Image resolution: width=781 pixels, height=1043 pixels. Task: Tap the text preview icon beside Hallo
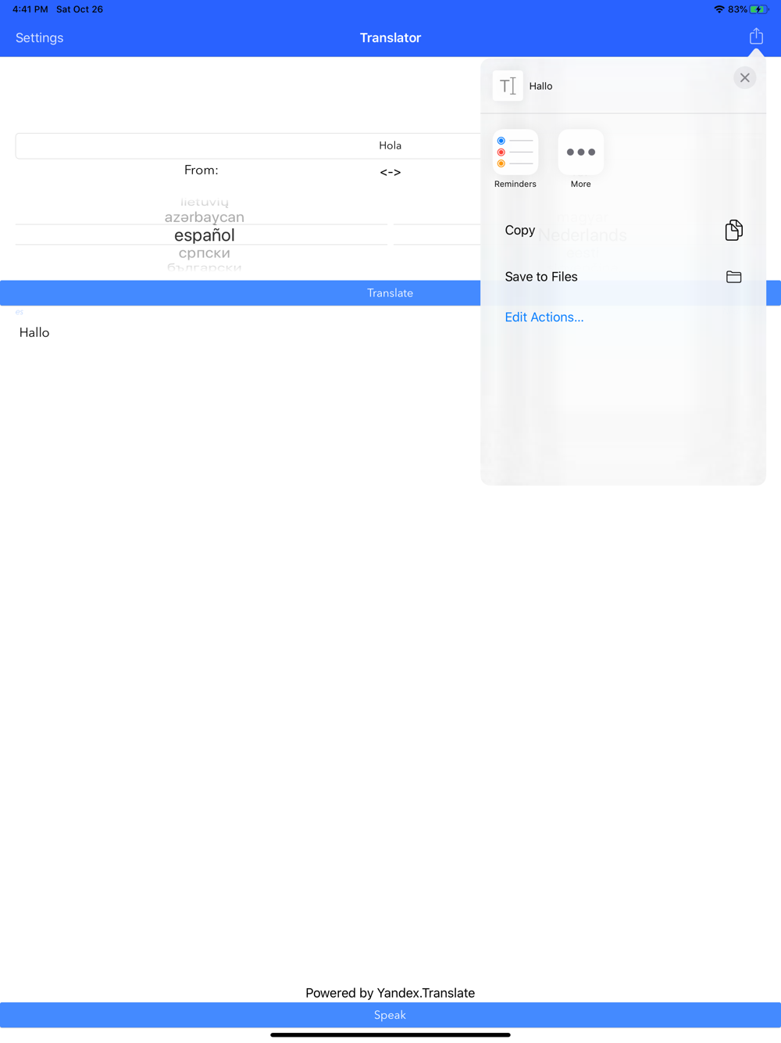point(508,86)
